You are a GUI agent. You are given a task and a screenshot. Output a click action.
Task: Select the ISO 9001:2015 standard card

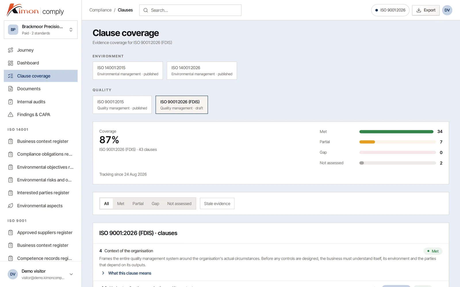click(x=122, y=105)
